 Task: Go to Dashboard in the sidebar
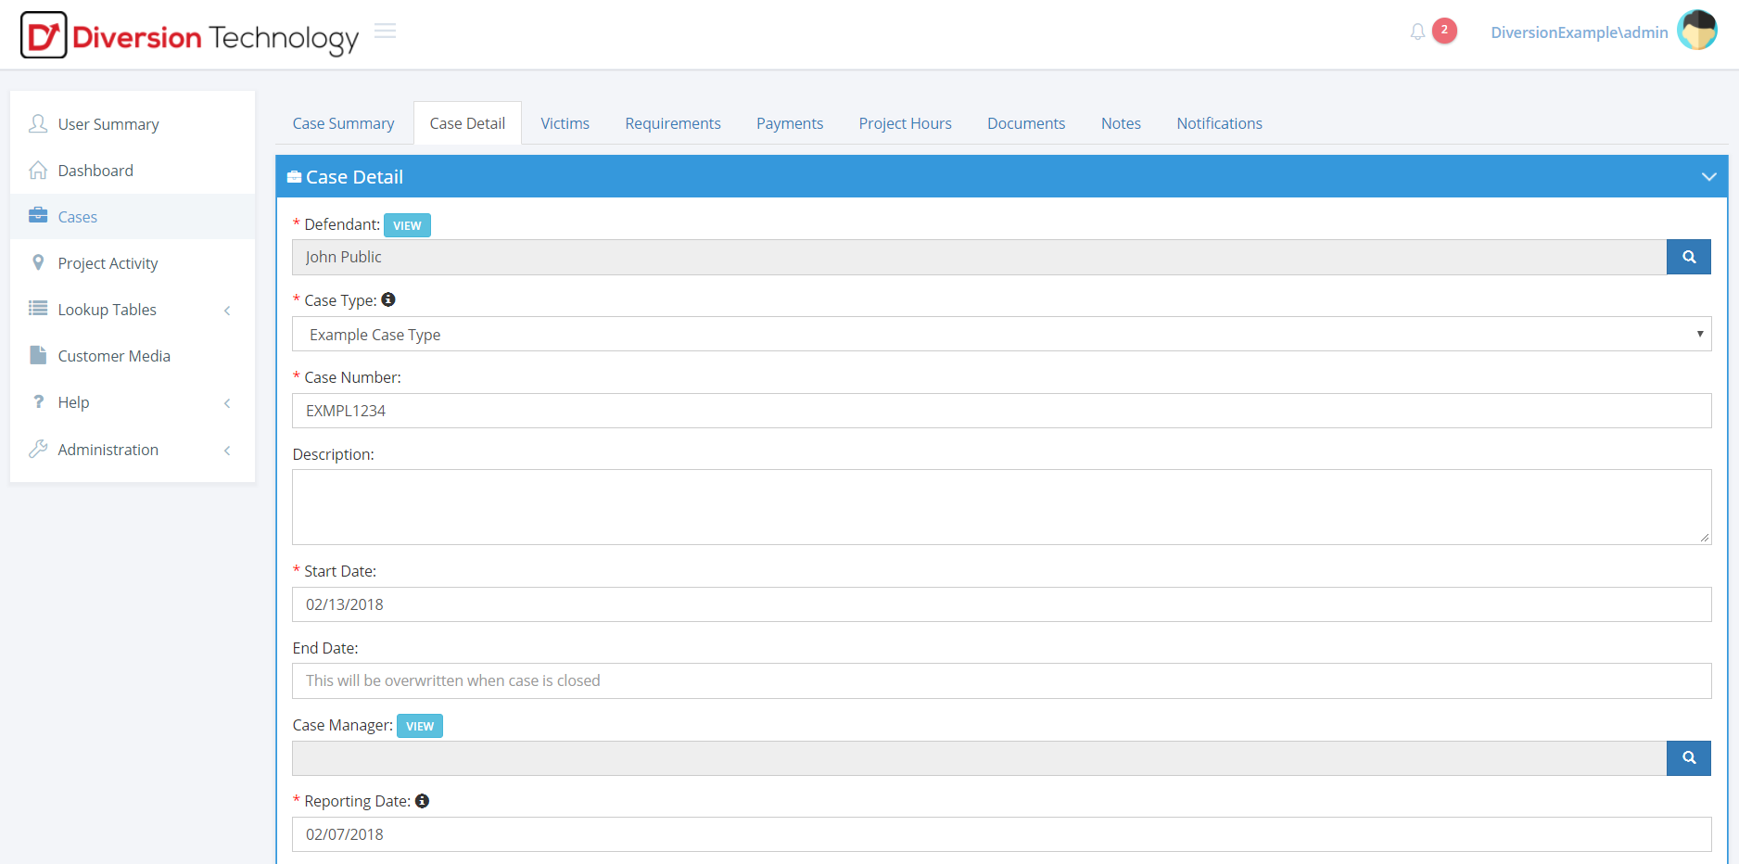click(95, 171)
